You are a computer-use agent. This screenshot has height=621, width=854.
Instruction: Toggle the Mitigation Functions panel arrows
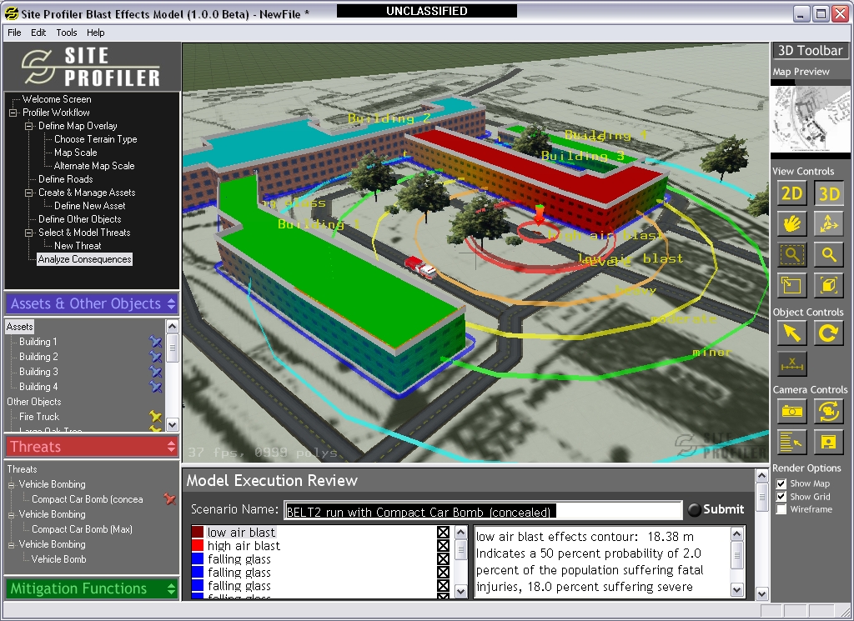pyautogui.click(x=172, y=588)
